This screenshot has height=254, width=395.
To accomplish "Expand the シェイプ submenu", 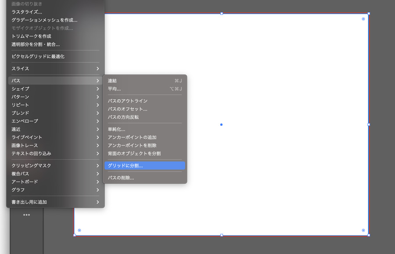I will coord(55,89).
